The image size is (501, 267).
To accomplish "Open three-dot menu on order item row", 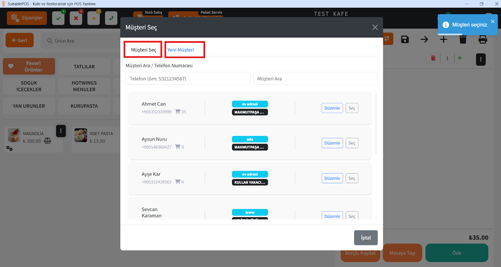I will (481, 59).
